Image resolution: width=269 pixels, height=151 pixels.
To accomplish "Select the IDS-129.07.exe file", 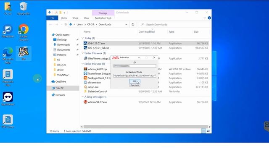I will click(x=146, y=43).
